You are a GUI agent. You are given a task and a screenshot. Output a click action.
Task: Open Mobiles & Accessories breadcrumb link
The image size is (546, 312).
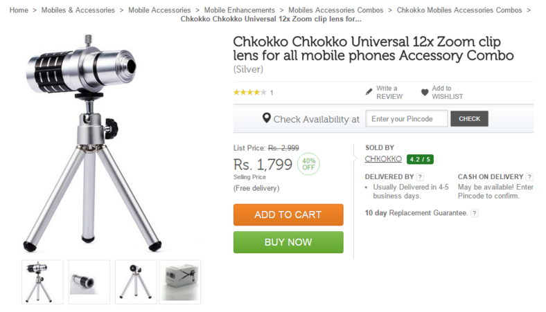click(78, 10)
